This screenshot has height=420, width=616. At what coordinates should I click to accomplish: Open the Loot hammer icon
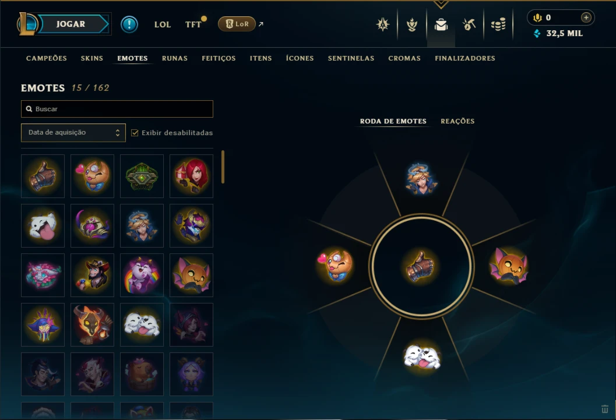pyautogui.click(x=469, y=24)
